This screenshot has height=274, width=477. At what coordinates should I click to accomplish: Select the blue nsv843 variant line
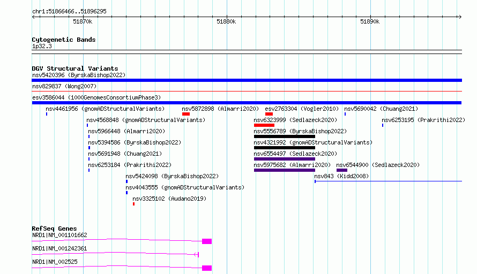click(388, 181)
